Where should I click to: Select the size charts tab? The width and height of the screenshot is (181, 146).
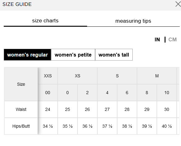point(45,21)
